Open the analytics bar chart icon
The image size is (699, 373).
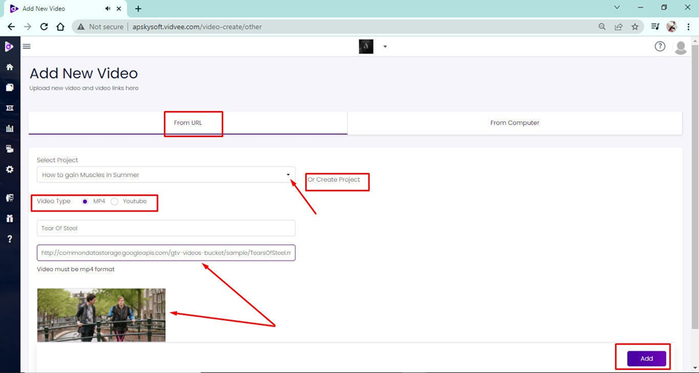tap(10, 128)
